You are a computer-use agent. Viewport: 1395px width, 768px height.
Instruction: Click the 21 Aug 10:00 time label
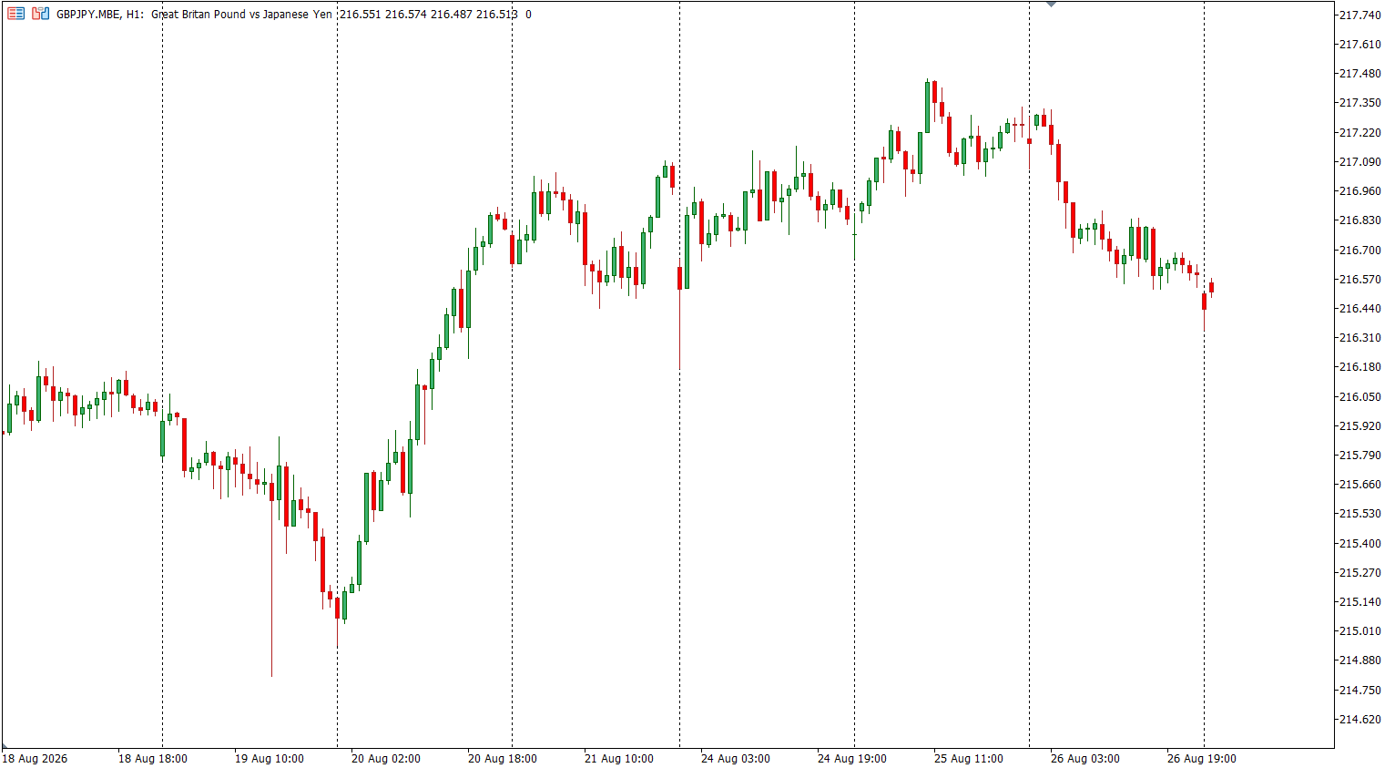click(619, 758)
